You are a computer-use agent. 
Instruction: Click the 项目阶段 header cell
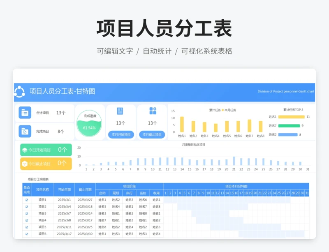130,186
